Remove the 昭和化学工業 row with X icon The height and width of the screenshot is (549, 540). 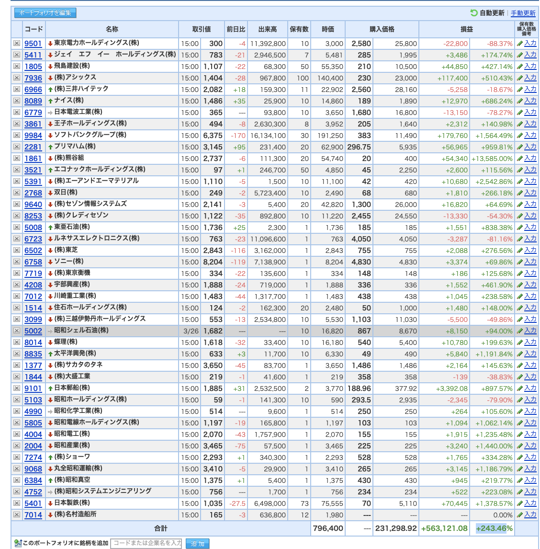(x=16, y=411)
